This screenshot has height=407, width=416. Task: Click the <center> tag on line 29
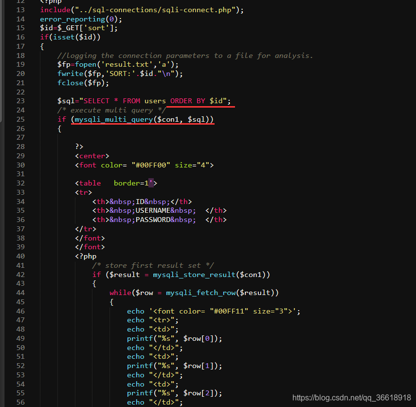pyautogui.click(x=92, y=156)
